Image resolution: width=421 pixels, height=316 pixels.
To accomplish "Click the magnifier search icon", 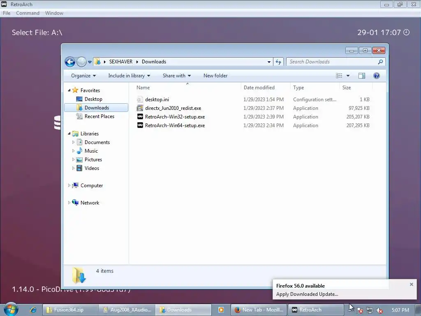I will pos(380,62).
